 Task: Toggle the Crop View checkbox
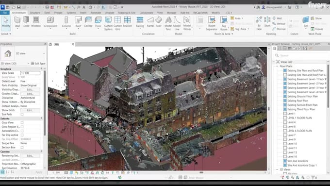pyautogui.click(x=22, y=122)
